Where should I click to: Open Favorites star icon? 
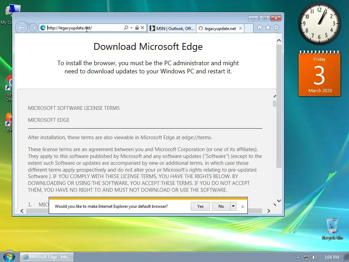268,27
